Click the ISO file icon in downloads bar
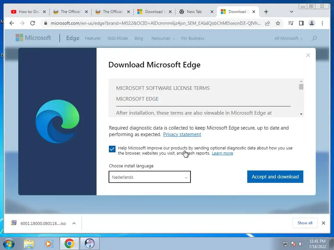The height and width of the screenshot is (250, 334). pos(14,223)
